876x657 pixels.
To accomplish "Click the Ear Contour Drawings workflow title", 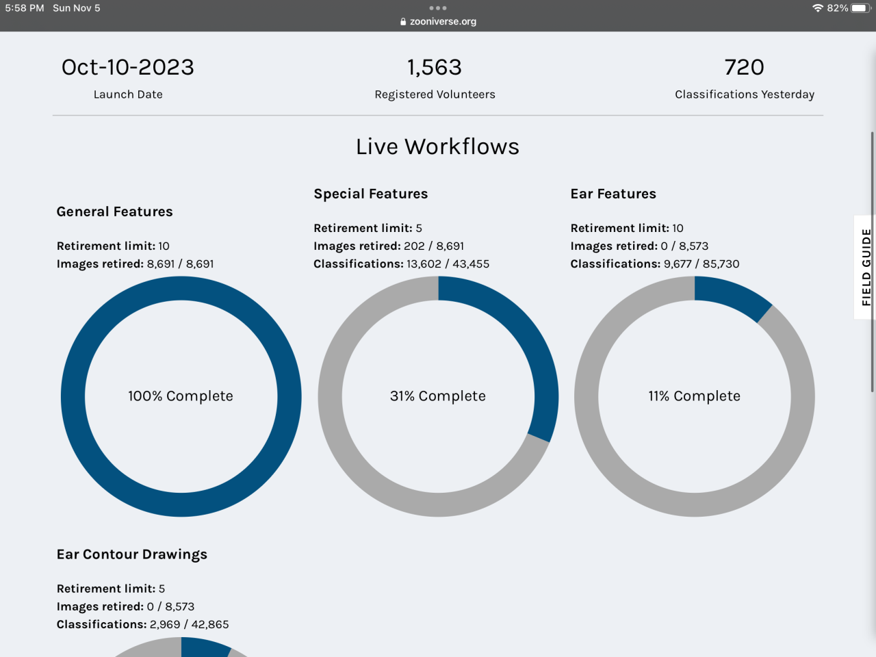I will click(x=132, y=554).
